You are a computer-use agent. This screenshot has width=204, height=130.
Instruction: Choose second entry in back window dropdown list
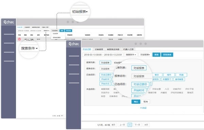56,37
